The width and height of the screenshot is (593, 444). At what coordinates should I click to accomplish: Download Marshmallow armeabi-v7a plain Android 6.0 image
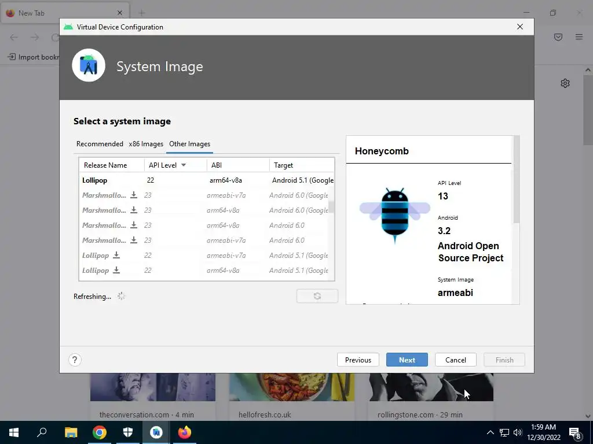(x=134, y=240)
